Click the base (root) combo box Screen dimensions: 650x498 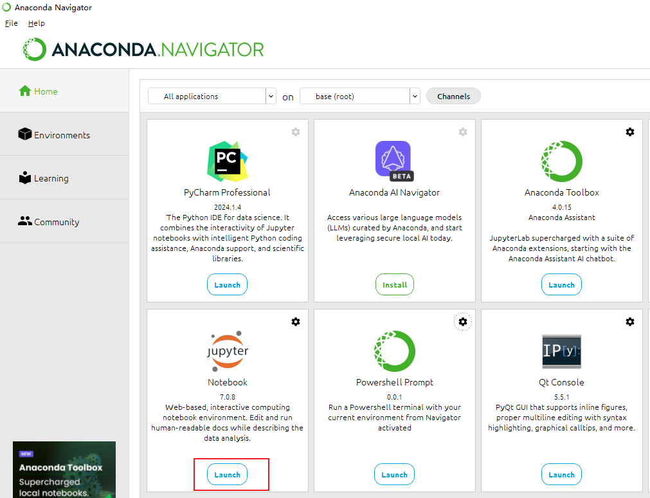pyautogui.click(x=360, y=97)
